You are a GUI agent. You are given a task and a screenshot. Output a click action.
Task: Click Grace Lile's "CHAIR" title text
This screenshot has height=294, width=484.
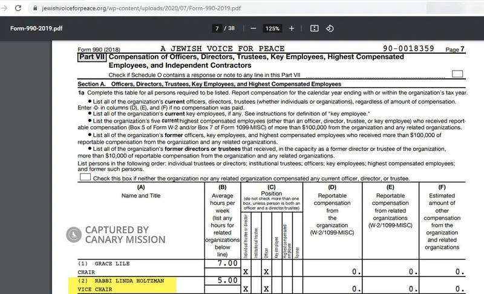point(86,272)
